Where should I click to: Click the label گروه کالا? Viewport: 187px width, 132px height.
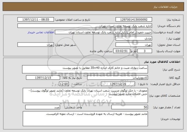[x=174, y=78]
